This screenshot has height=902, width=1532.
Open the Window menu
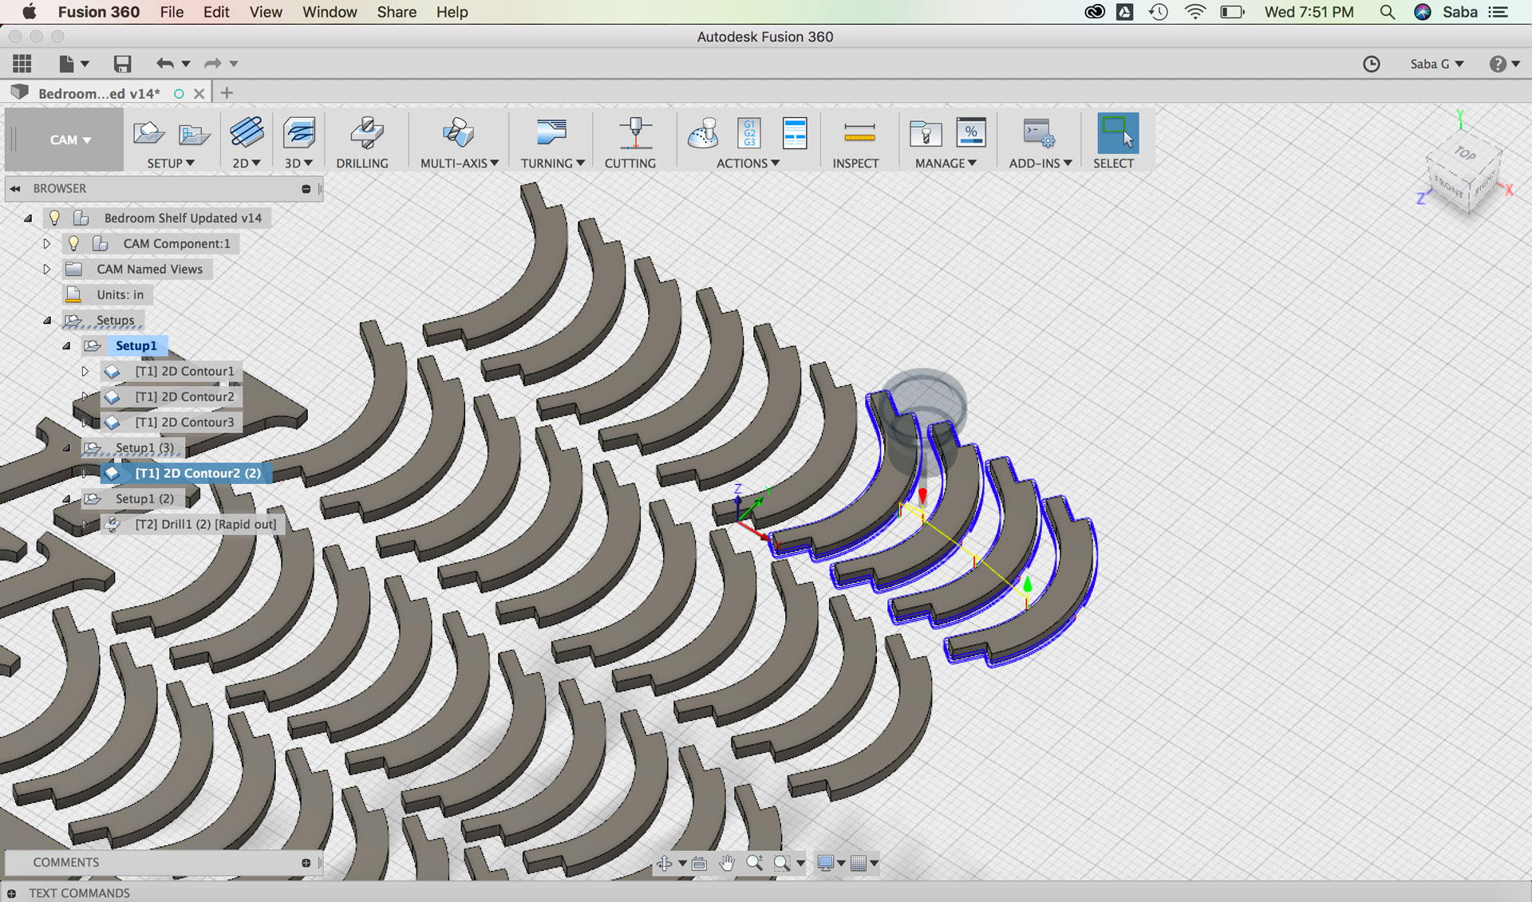pos(330,12)
